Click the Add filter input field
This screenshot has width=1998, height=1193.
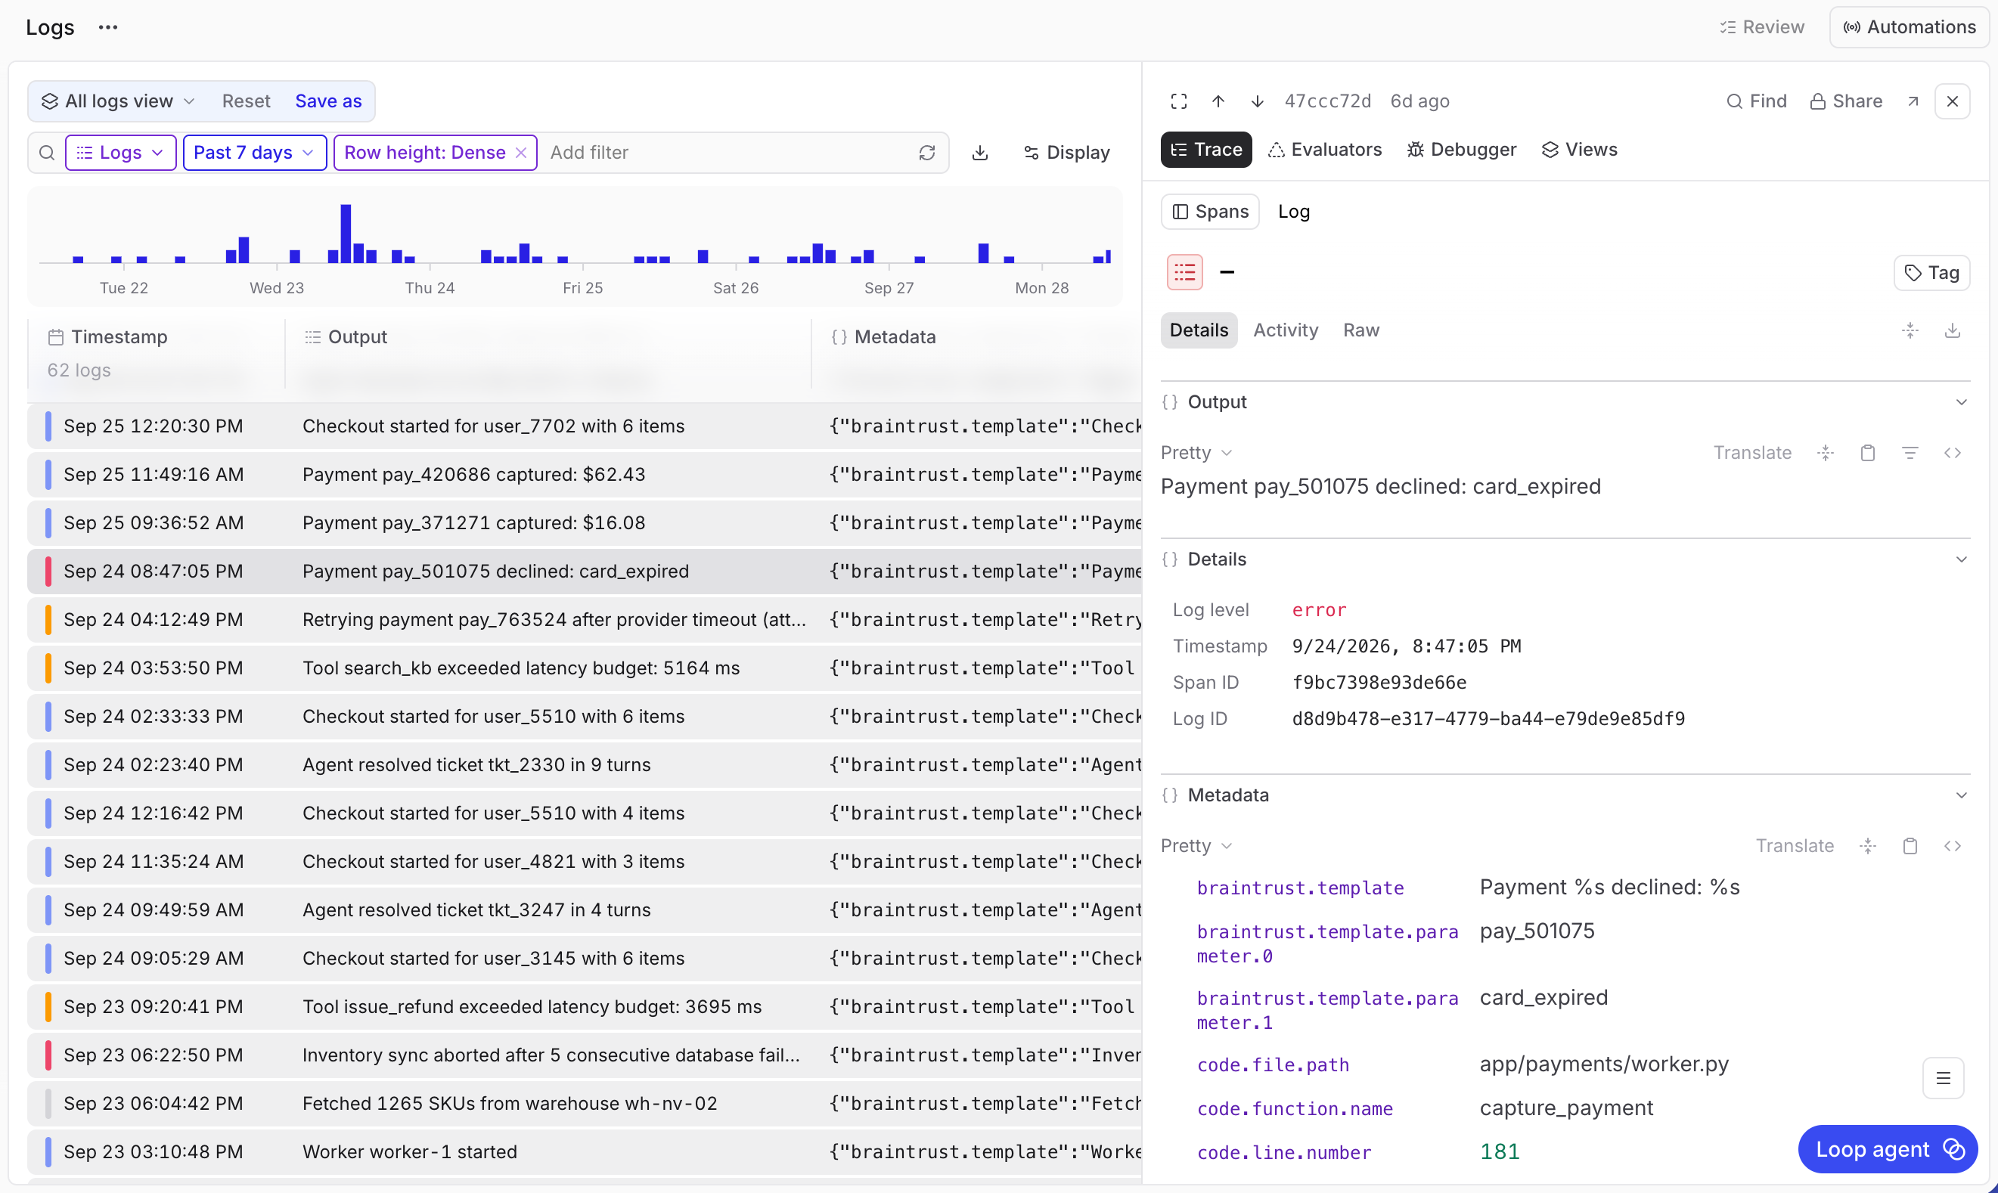click(x=728, y=153)
